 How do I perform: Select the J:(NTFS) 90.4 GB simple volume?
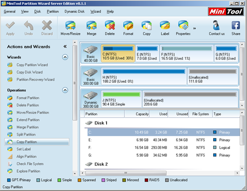[x=121, y=99]
